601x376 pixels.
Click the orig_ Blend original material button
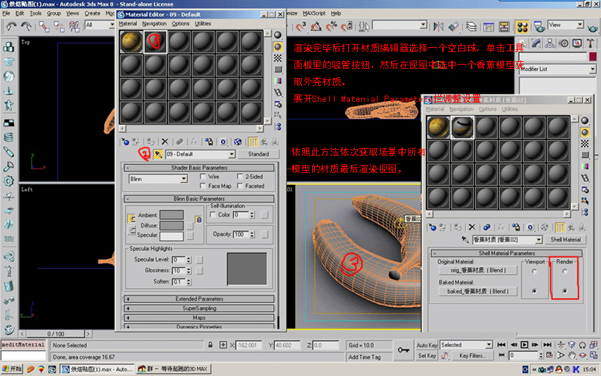[478, 270]
